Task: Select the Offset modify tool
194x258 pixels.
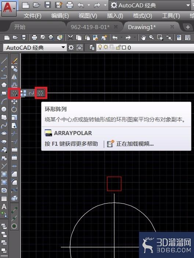Action: tap(14, 85)
